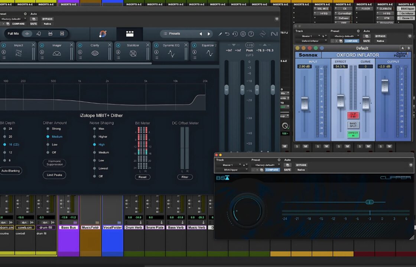Screen dimensions: 416x267
Task: Click COMPARE in BSAClipper window
Action: point(272,170)
